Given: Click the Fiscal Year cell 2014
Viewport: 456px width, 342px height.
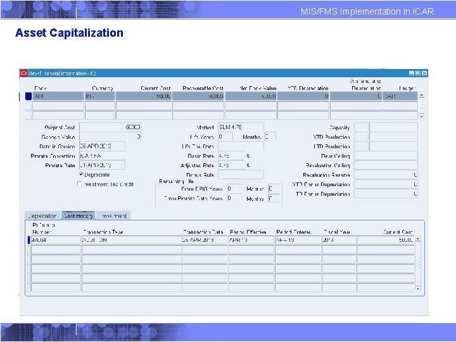Looking at the screenshot, I should (339, 240).
